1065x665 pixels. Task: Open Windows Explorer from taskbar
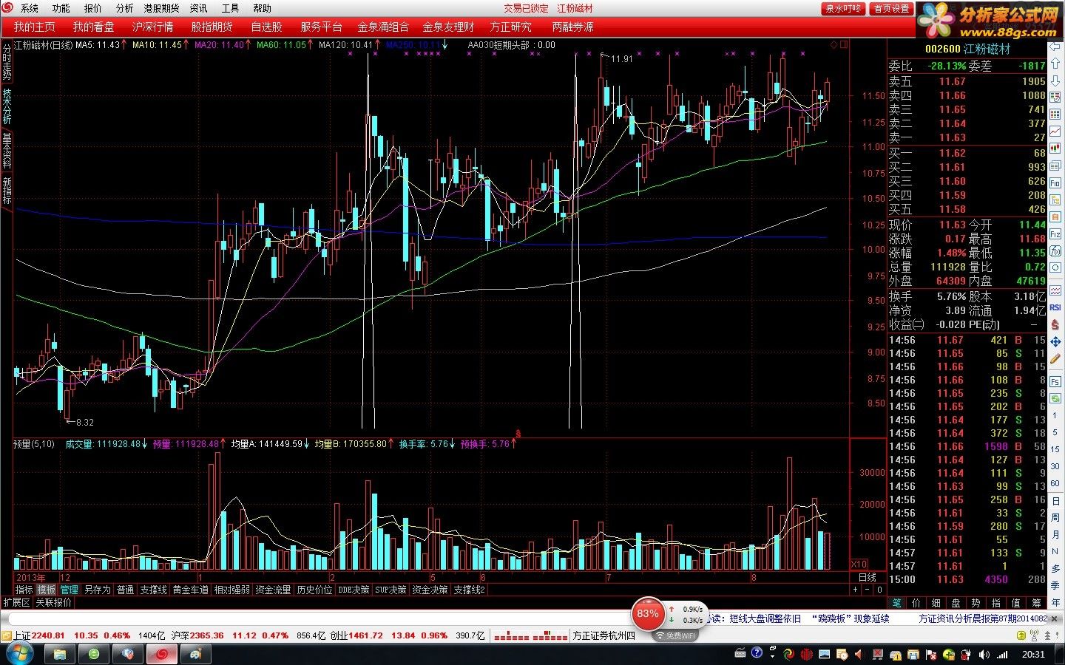[60, 655]
